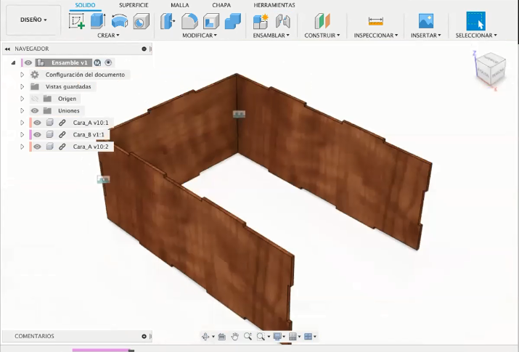
Task: Click the New Component icon
Action: tap(261, 21)
